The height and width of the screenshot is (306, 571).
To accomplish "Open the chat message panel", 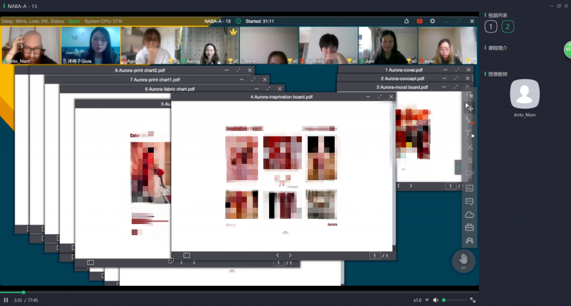I will pyautogui.click(x=469, y=201).
